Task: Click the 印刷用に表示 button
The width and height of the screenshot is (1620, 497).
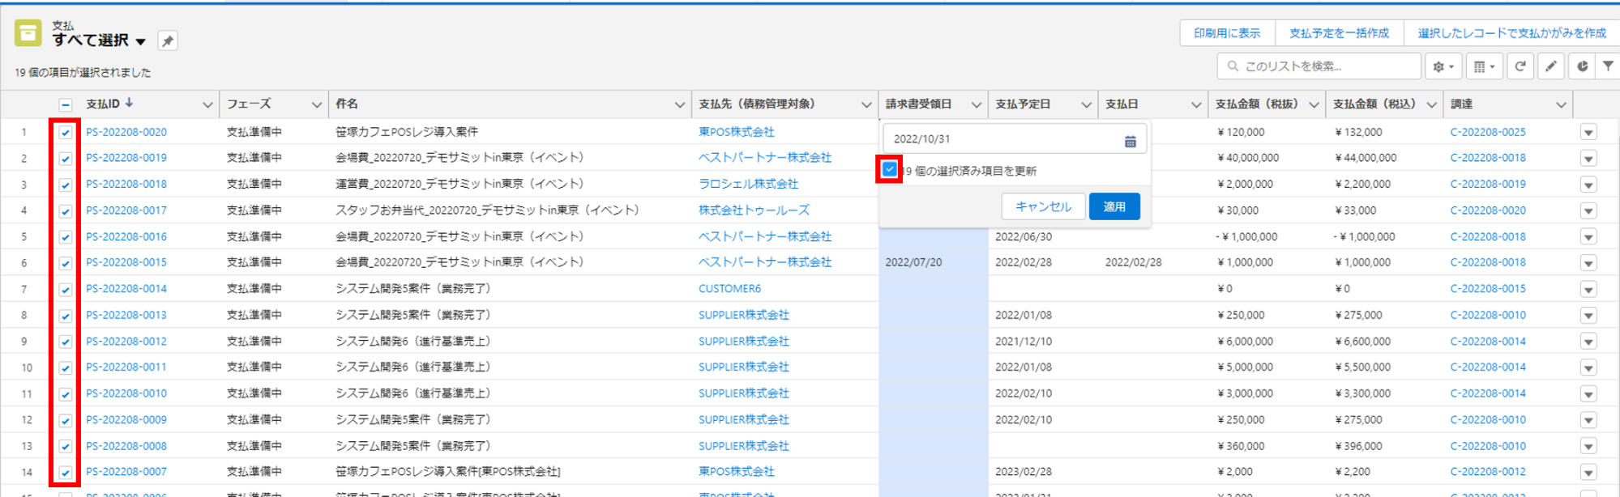Action: [1227, 33]
